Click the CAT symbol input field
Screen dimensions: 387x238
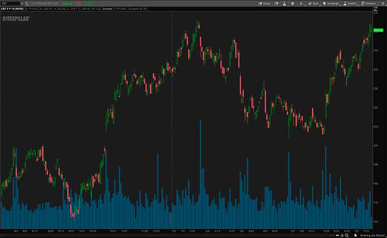pyautogui.click(x=10, y=3)
